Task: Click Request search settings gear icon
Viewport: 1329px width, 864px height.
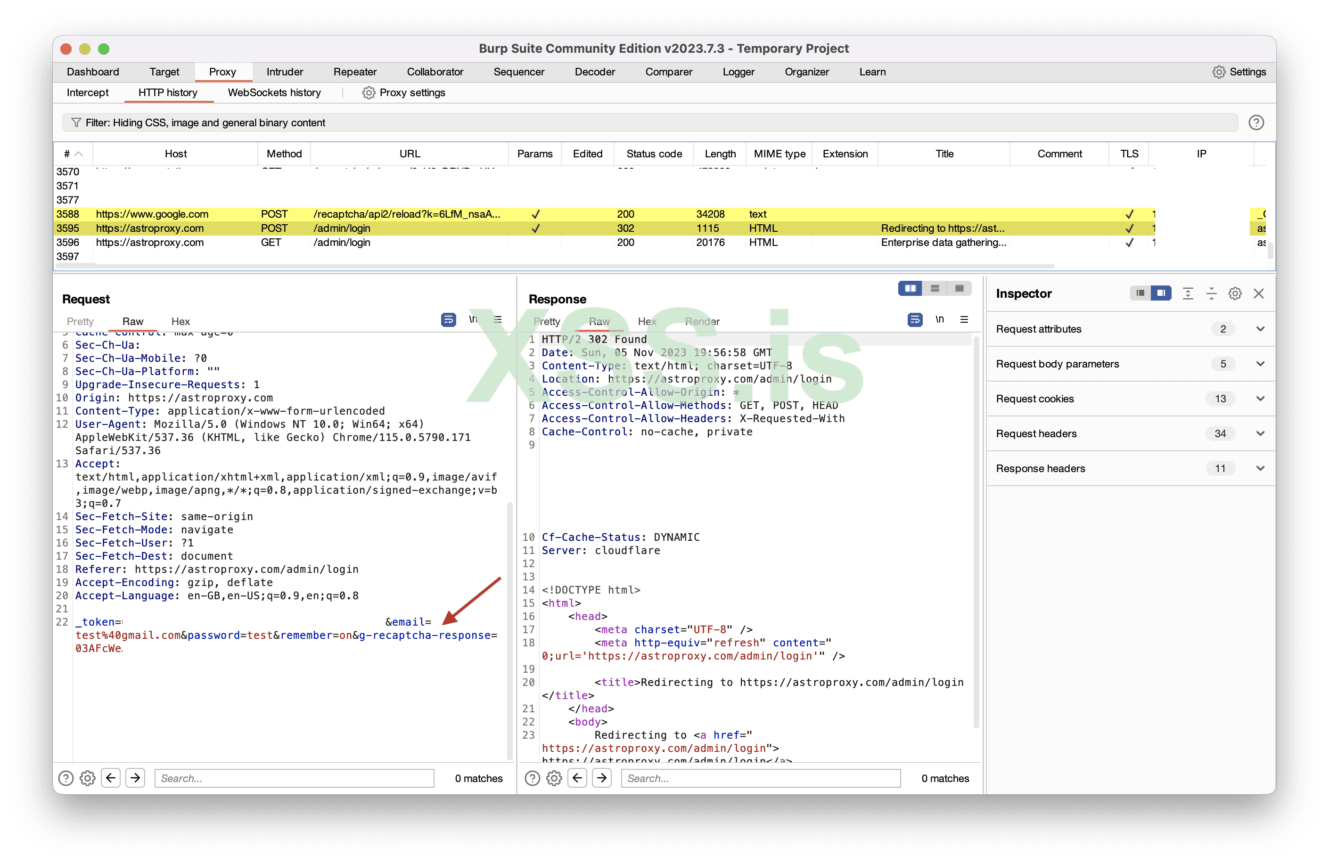Action: 88,778
